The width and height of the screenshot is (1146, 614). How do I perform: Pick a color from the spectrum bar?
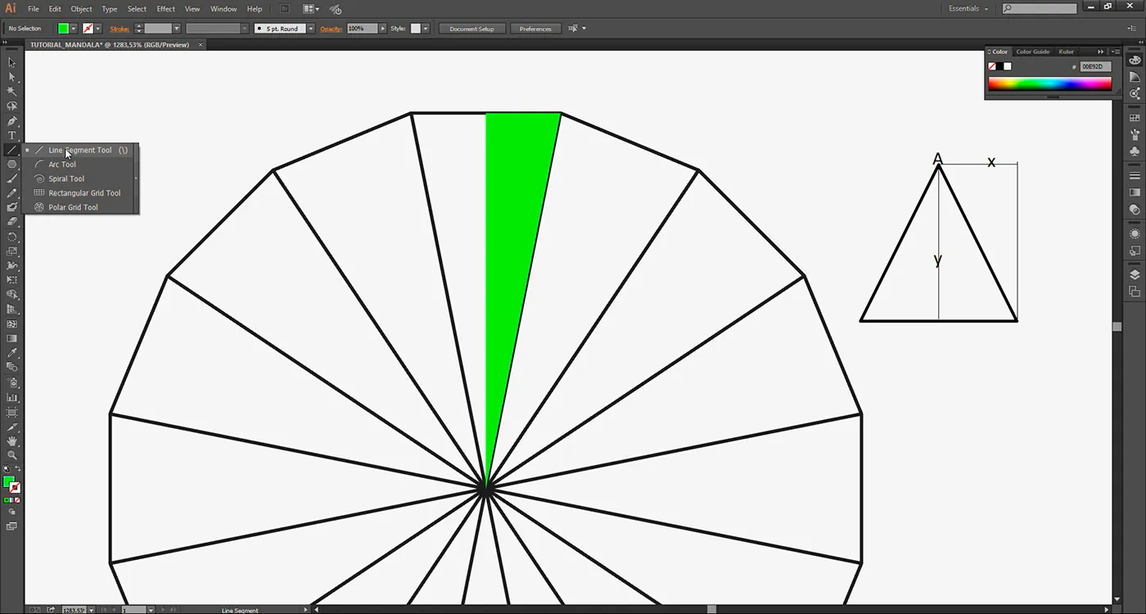pos(1049,84)
